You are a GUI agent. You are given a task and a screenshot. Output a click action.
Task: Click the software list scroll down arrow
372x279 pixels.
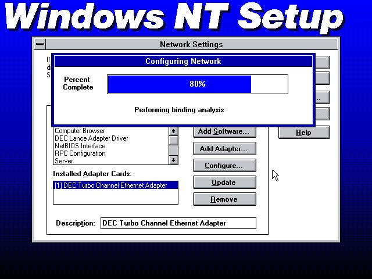coord(173,160)
